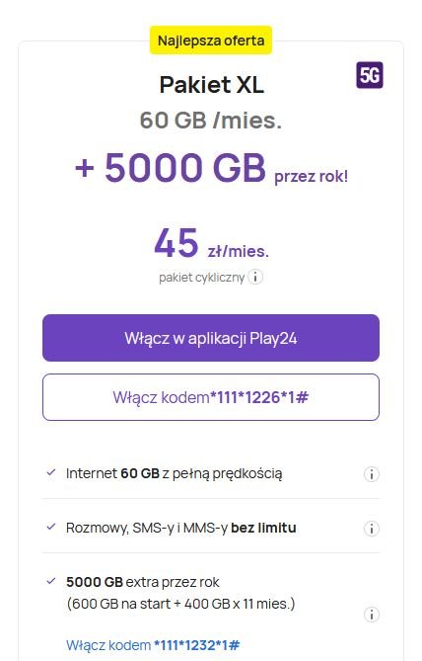The height and width of the screenshot is (661, 422).
Task: Click checkmark beside Internet 60 GB
Action: (x=51, y=472)
